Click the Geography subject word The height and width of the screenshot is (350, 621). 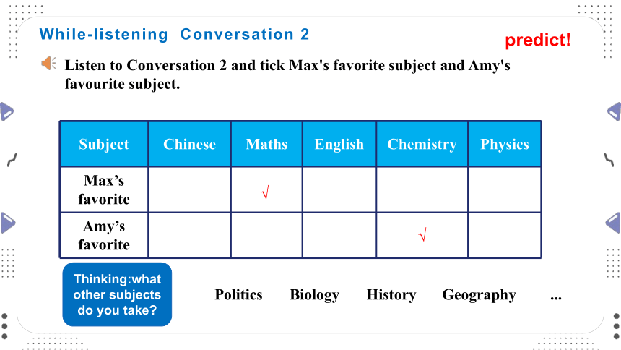pyautogui.click(x=479, y=295)
